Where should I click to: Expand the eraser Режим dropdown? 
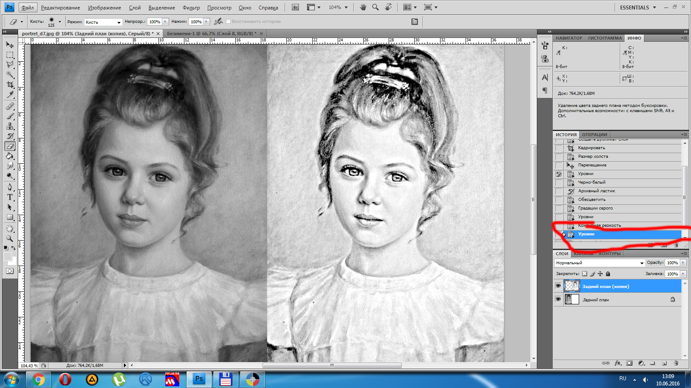(x=104, y=22)
